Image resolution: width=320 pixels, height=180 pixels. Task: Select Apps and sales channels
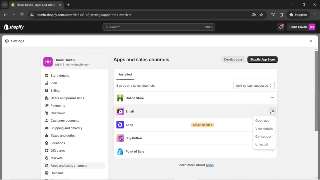click(x=74, y=165)
